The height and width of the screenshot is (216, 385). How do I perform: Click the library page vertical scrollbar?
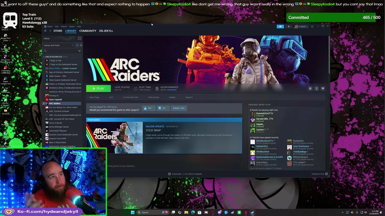(x=329, y=55)
